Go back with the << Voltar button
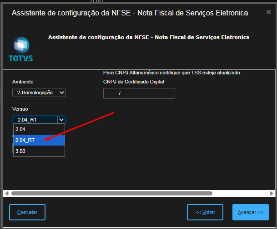 coord(205,212)
